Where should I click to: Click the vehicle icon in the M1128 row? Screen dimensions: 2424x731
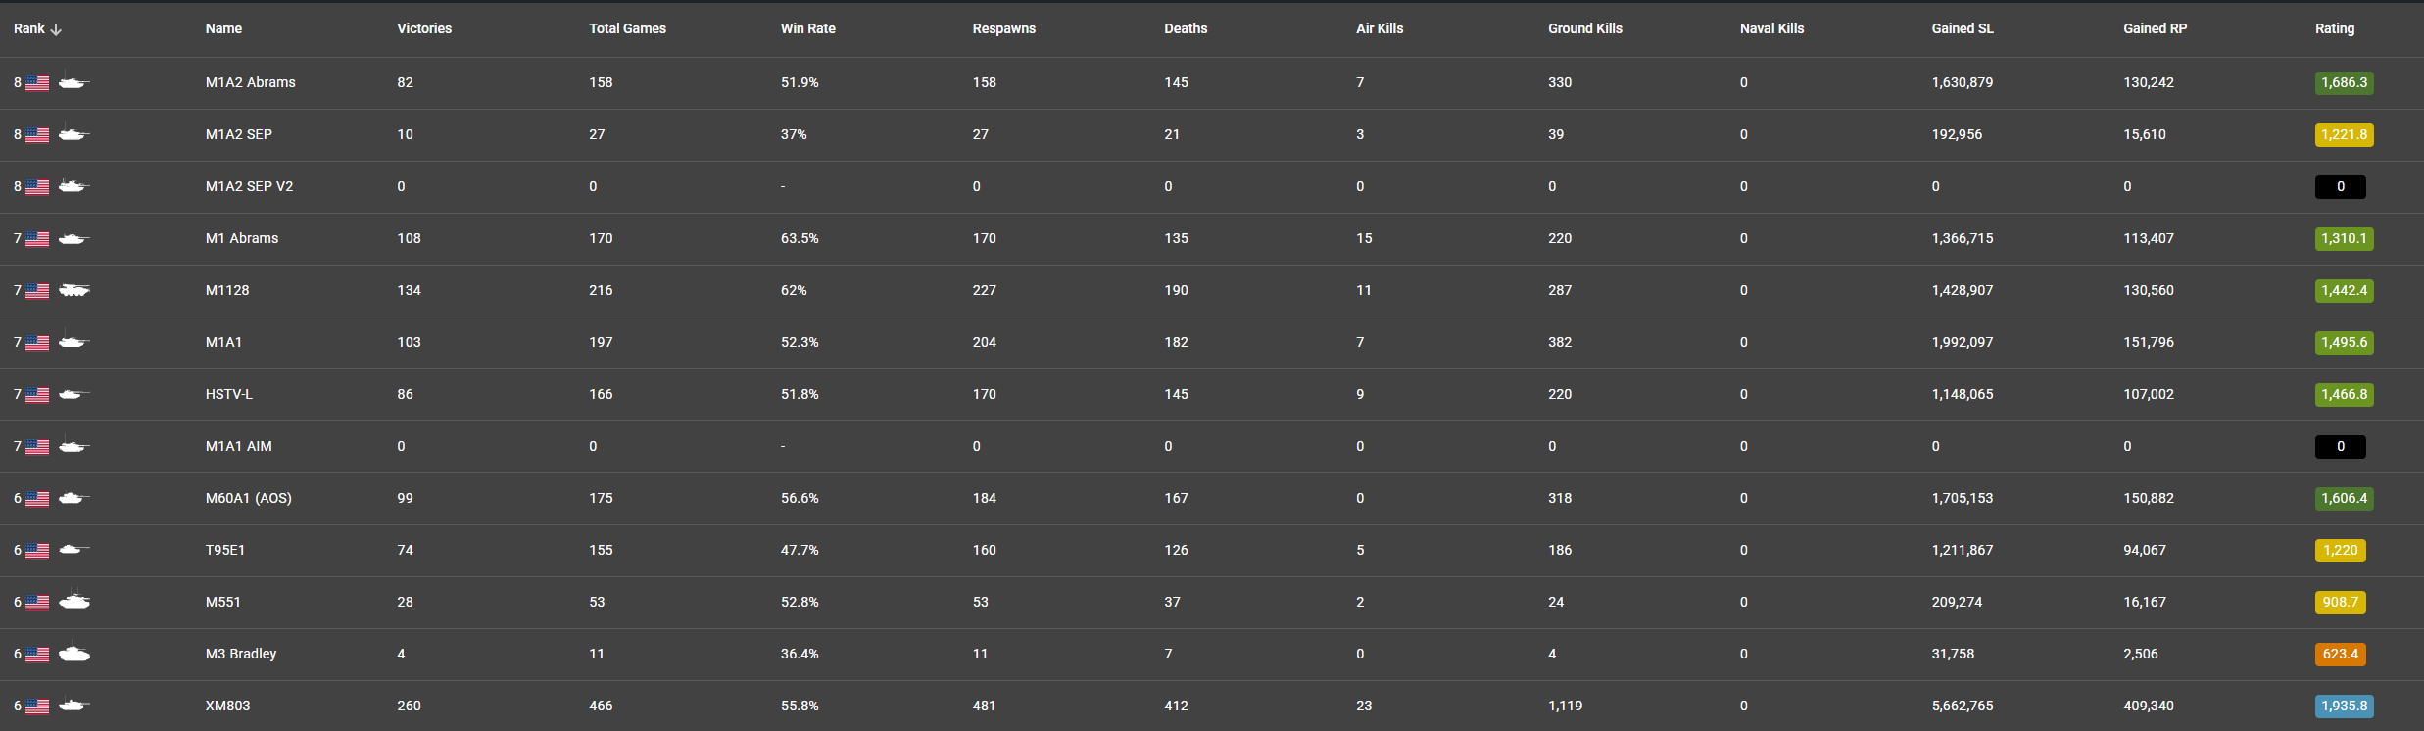point(73,290)
